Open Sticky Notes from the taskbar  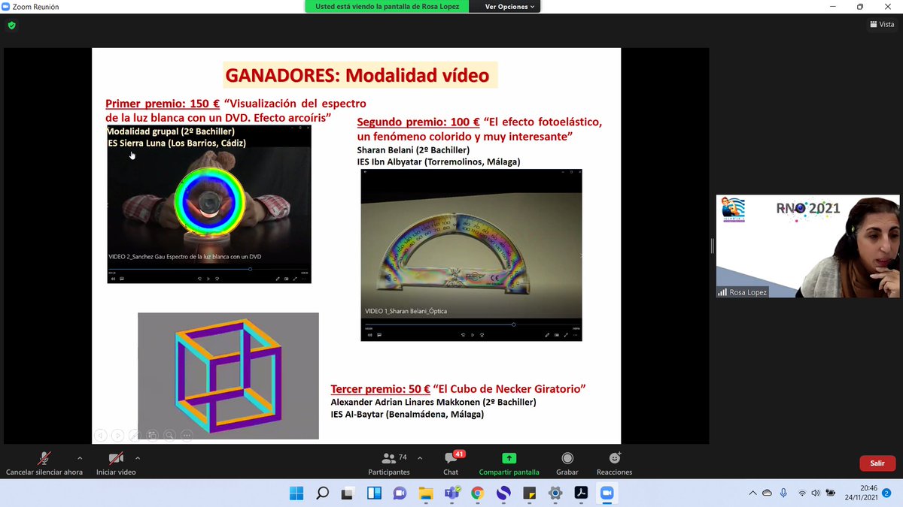[x=529, y=493]
